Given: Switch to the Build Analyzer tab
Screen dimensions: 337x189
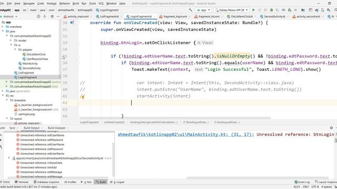Looking at the screenshot, I should (56, 128).
